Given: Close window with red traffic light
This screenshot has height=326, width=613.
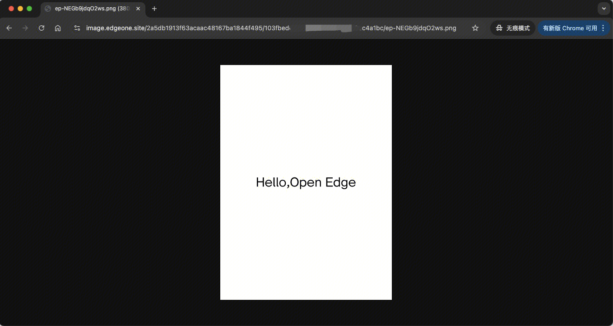Looking at the screenshot, I should pyautogui.click(x=11, y=9).
